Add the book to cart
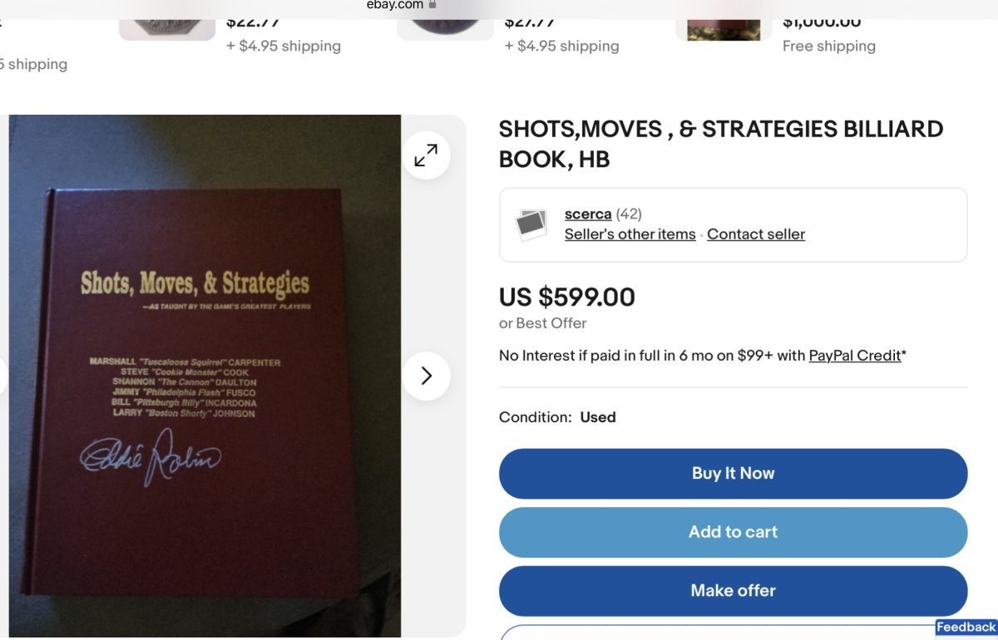 coord(733,532)
